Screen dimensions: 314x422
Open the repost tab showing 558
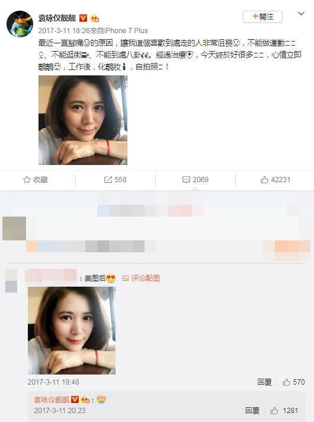pos(115,180)
